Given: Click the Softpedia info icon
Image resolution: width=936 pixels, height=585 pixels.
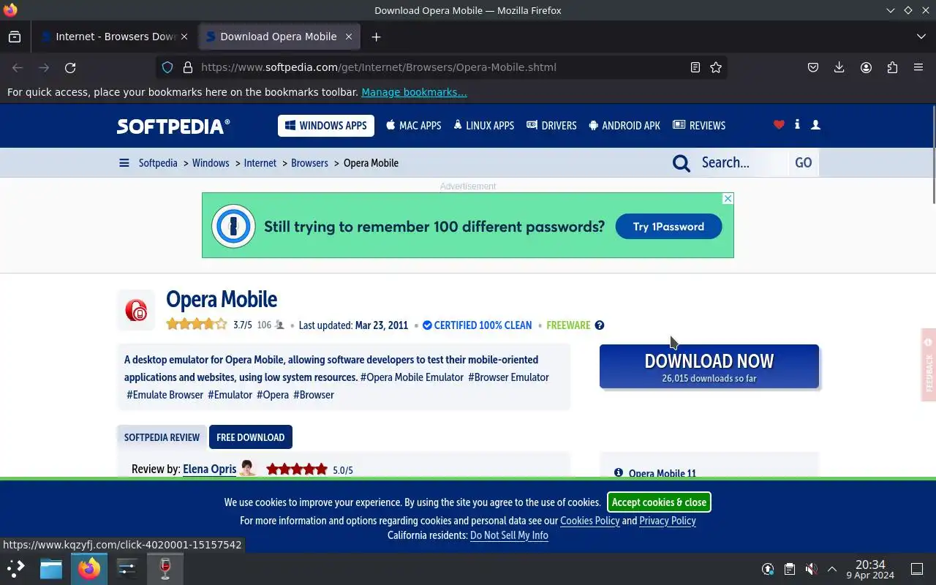Looking at the screenshot, I should coord(797,125).
